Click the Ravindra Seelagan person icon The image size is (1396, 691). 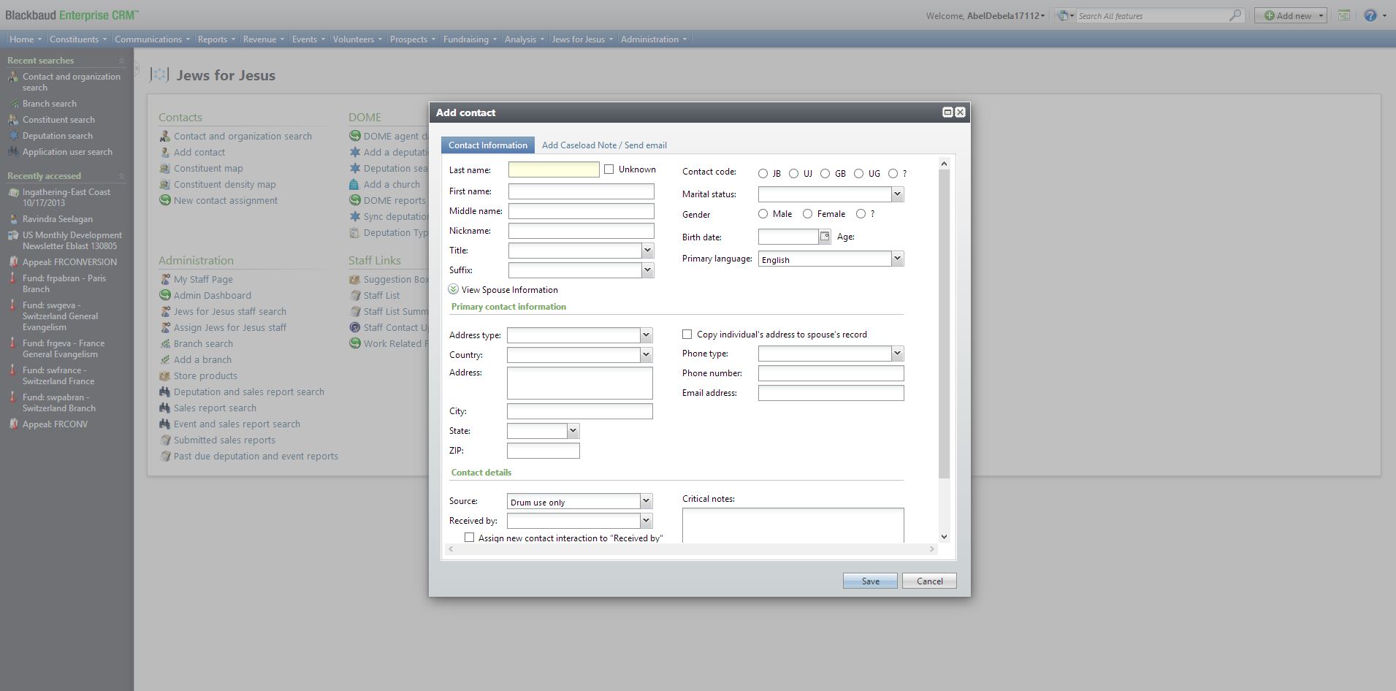click(x=13, y=218)
